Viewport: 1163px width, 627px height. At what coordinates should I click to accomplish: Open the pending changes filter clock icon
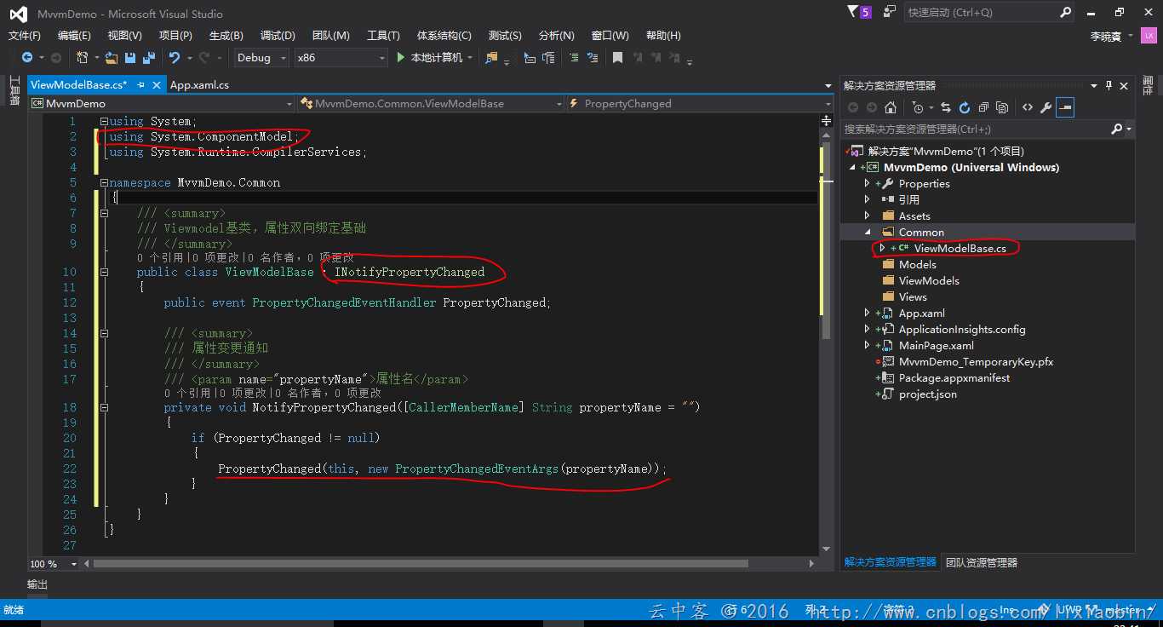point(920,107)
